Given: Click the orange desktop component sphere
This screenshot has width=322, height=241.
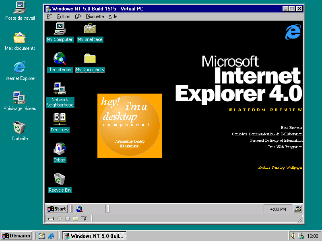Looking at the screenshot, I should (x=130, y=126).
